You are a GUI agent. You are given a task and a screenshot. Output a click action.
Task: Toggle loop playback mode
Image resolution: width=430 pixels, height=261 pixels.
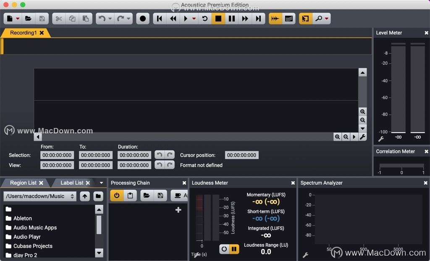click(205, 18)
